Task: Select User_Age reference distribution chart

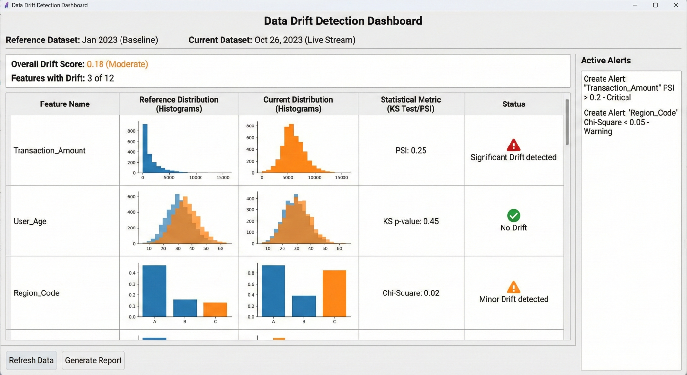Action: [x=179, y=221]
